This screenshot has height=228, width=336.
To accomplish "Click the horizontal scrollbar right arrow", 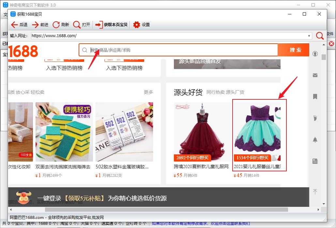I will tap(318, 210).
